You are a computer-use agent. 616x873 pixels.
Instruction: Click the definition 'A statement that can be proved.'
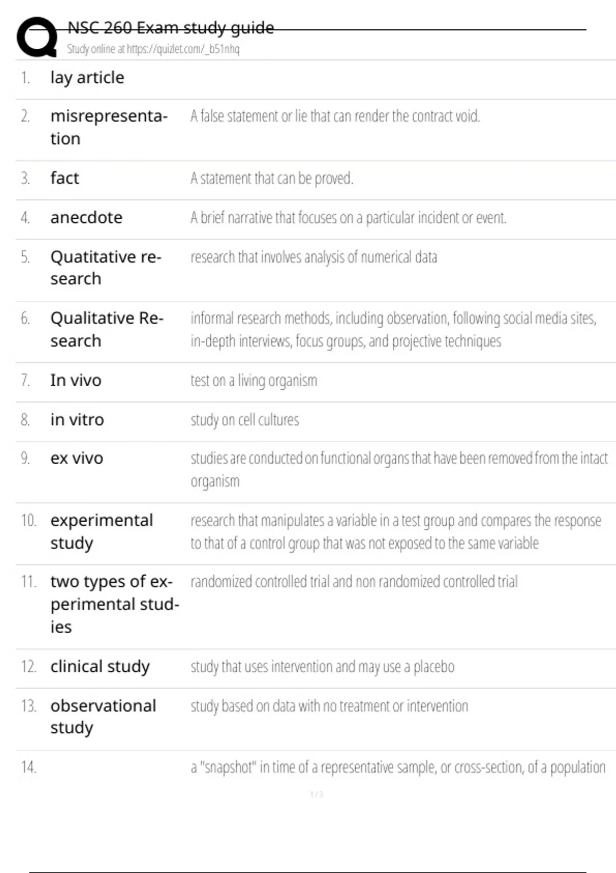272,178
